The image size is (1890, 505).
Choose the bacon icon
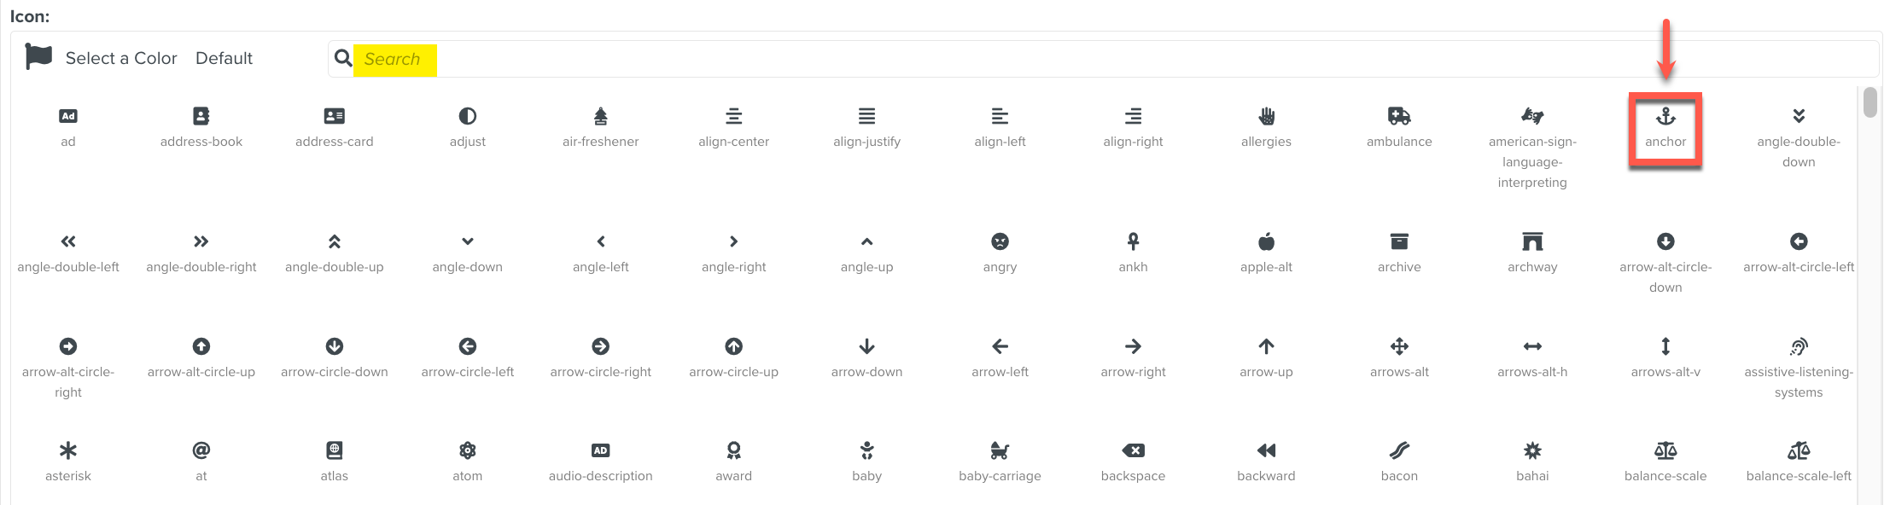click(1398, 451)
